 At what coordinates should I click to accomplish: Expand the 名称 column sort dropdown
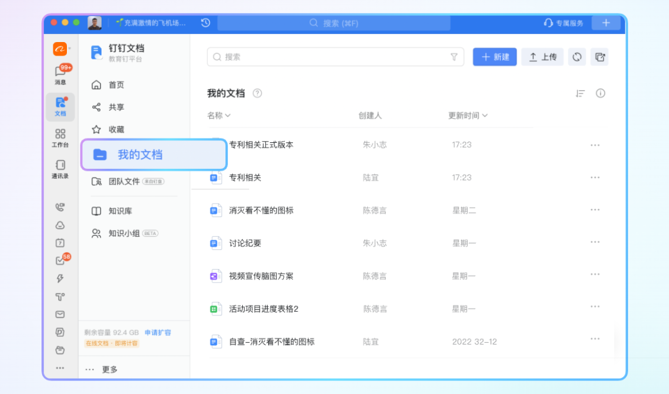[219, 116]
